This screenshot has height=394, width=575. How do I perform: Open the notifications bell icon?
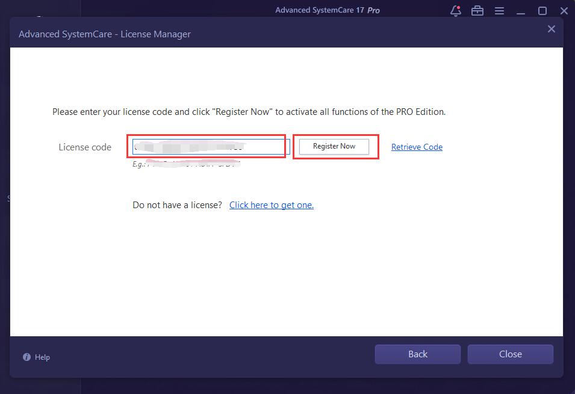point(455,11)
